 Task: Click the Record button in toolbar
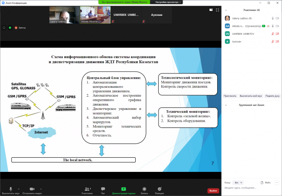coord(144,190)
